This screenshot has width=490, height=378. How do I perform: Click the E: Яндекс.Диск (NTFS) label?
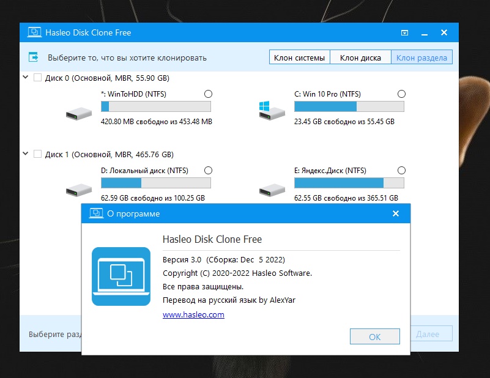point(330,171)
